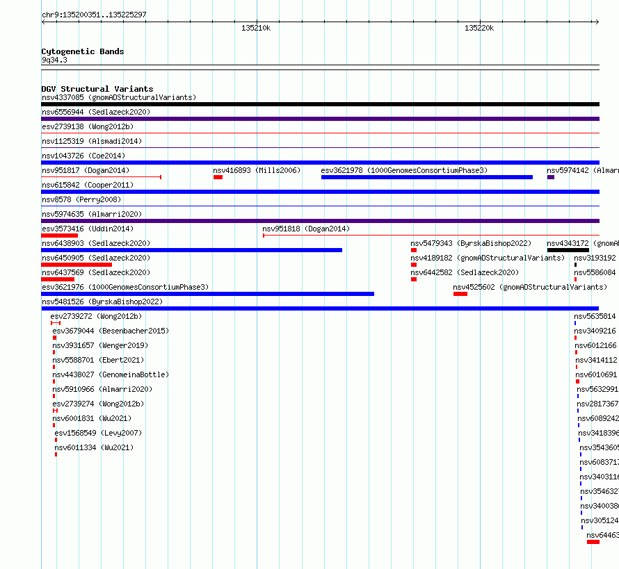
Task: Select nsv5588701 Ebert2021 label
Action: coord(98,360)
